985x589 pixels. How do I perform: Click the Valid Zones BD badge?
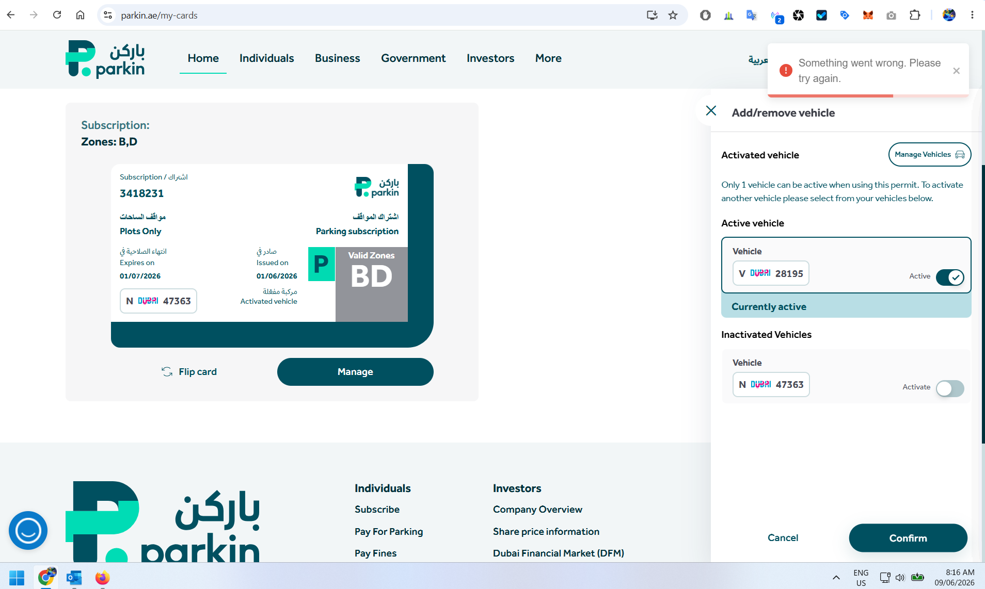(371, 284)
